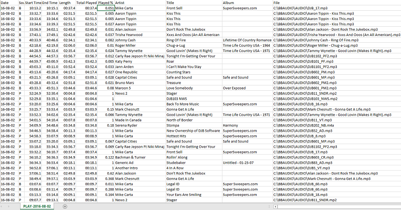The height and width of the screenshot is (210, 401).
Task: Select the Serena Ryder artist cell
Action: click(x=140, y=125)
